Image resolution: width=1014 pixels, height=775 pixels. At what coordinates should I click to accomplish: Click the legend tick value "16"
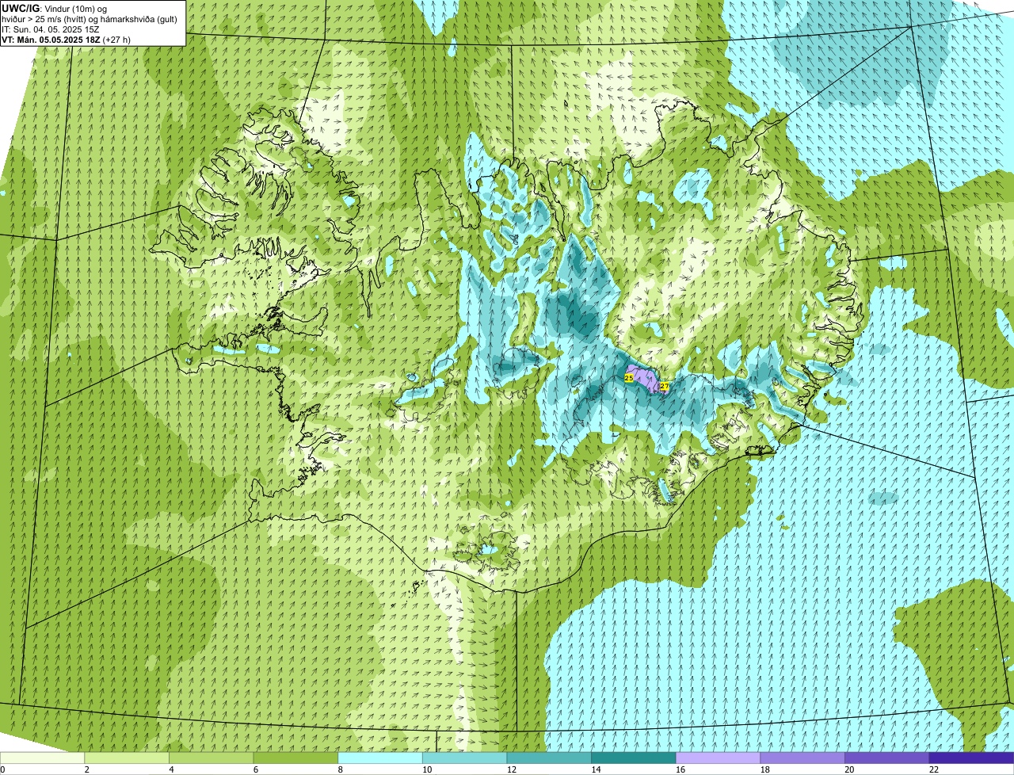point(680,769)
